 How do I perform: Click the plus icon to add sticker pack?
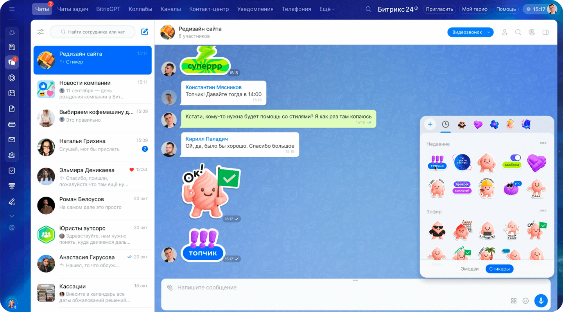430,124
